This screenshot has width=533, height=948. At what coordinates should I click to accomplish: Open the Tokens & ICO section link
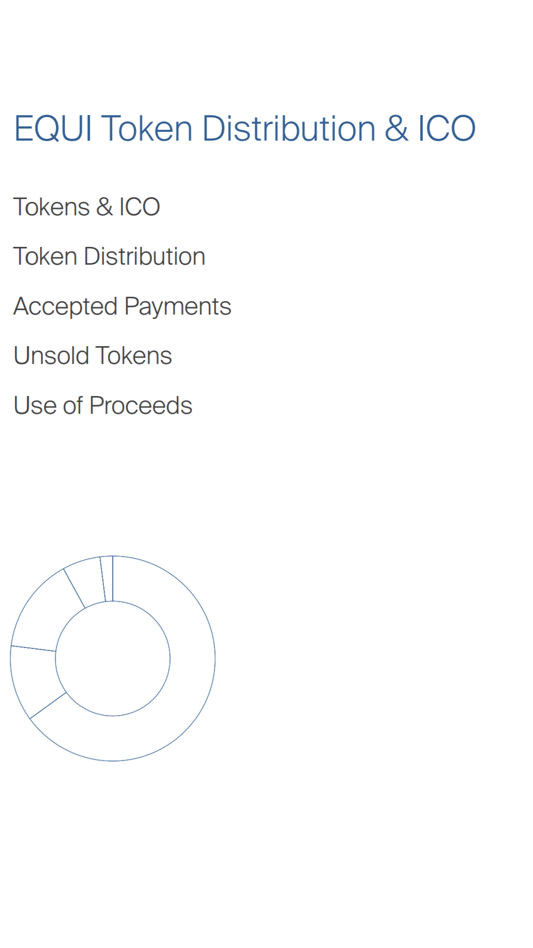86,207
